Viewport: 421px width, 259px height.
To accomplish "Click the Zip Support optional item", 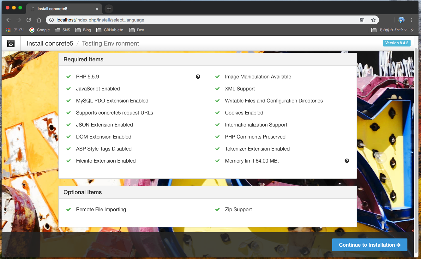I will click(238, 209).
